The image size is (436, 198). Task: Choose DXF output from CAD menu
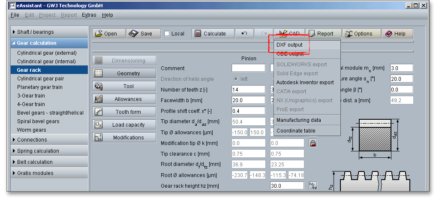pyautogui.click(x=289, y=45)
